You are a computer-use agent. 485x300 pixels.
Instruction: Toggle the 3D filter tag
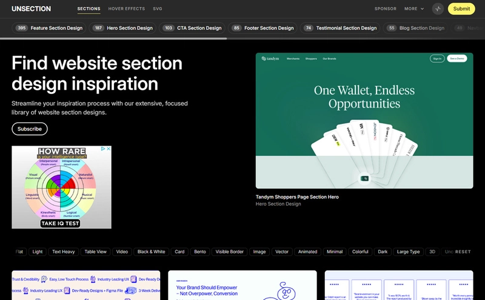click(x=432, y=252)
